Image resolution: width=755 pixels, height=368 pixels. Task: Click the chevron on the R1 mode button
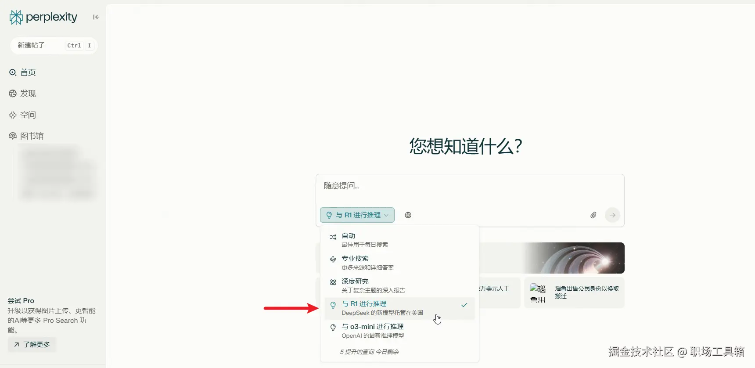pyautogui.click(x=386, y=215)
